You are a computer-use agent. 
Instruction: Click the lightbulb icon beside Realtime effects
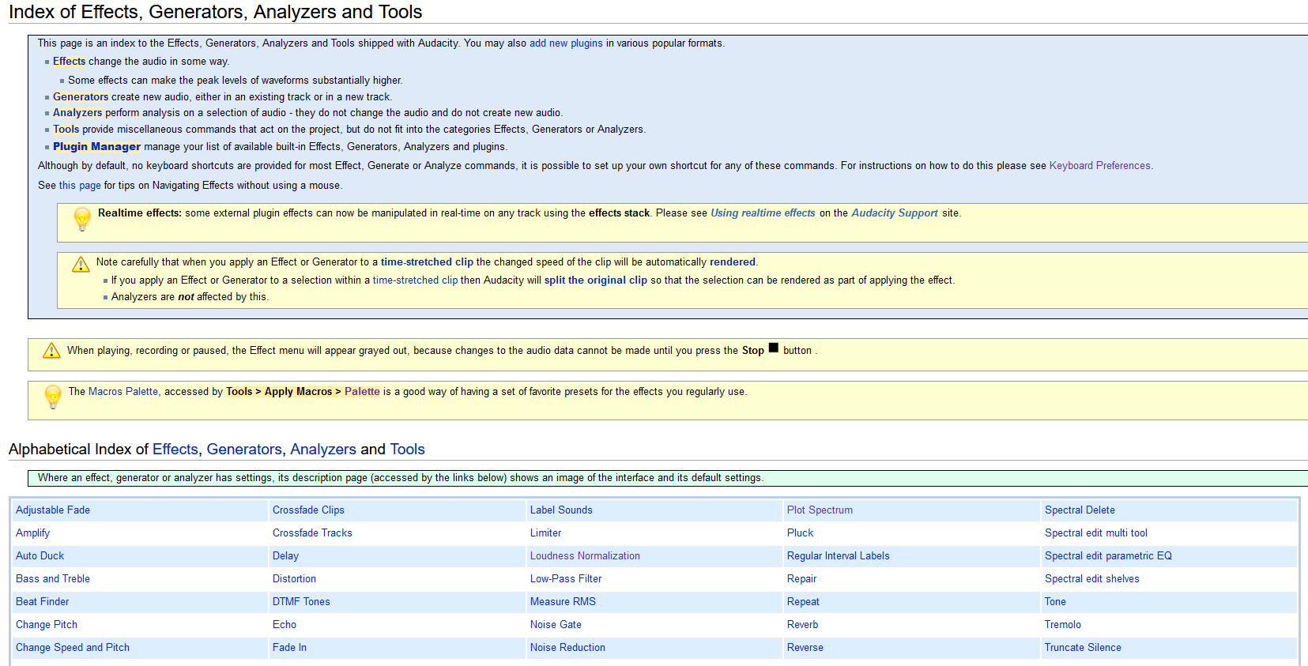[x=82, y=219]
